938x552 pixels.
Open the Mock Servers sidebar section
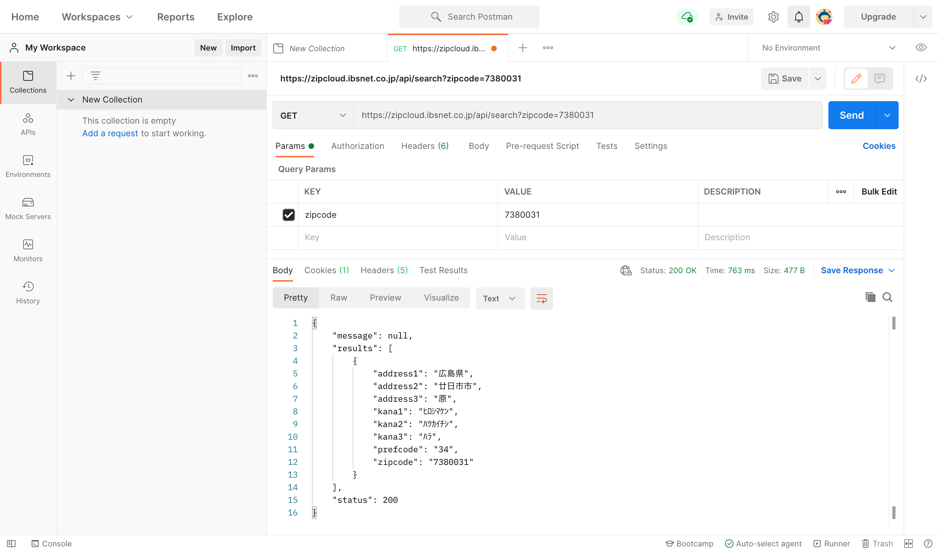point(28,208)
